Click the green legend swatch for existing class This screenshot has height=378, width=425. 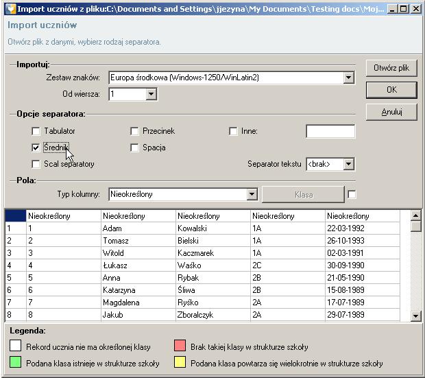16,362
